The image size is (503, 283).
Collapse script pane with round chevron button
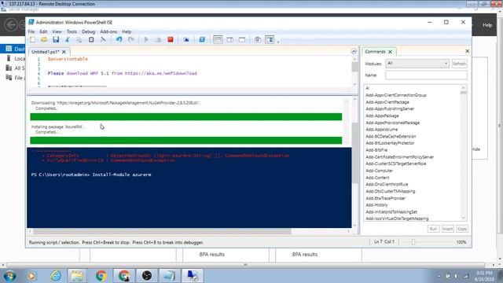click(x=354, y=51)
